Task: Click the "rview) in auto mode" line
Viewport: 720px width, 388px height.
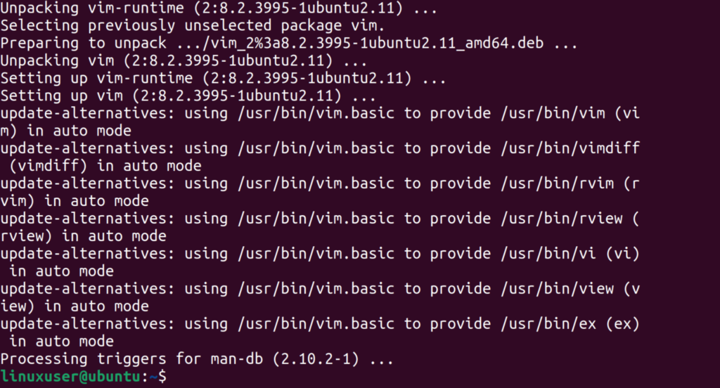Action: coord(84,236)
